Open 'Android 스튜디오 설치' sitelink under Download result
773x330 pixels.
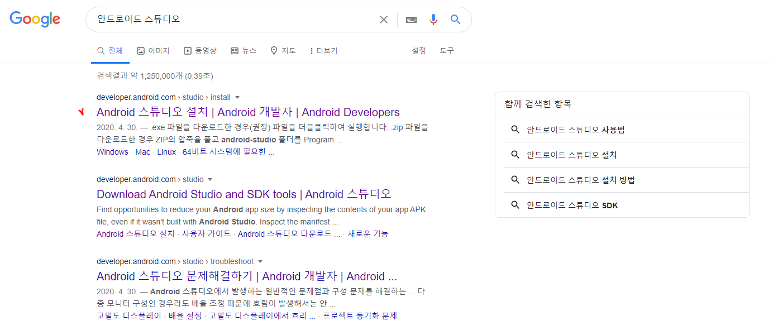[136, 234]
